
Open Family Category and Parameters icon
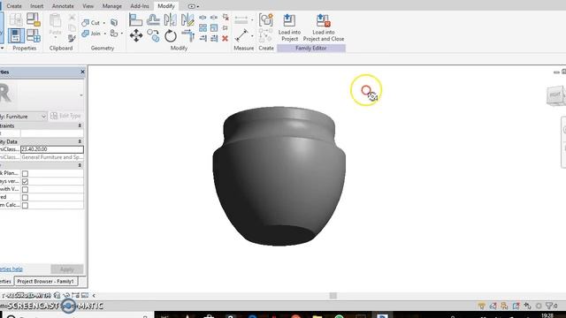[34, 19]
